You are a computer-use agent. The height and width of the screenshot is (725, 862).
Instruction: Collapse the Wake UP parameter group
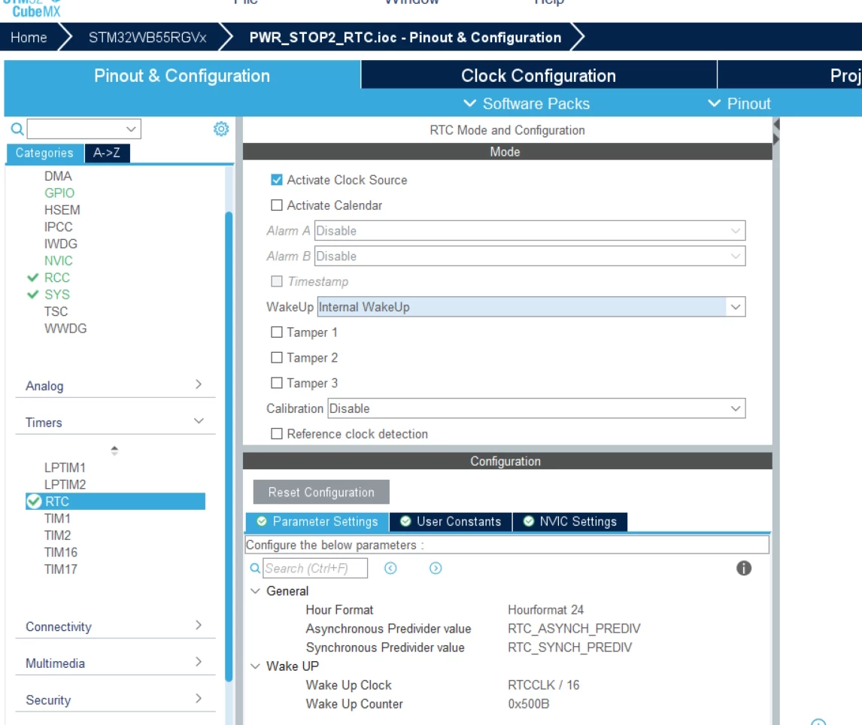(x=255, y=666)
